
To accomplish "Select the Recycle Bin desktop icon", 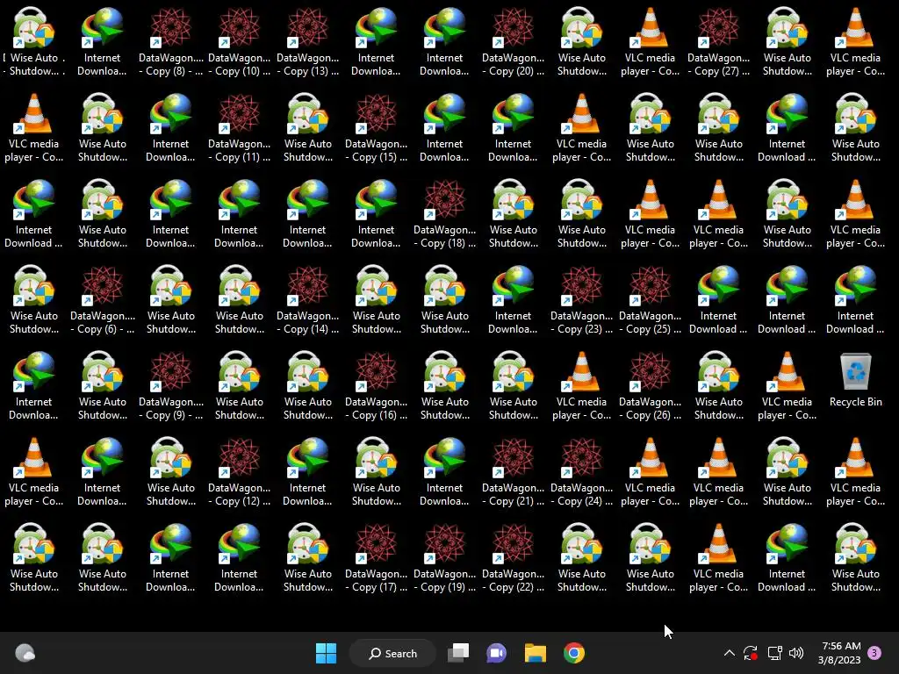I will click(855, 379).
